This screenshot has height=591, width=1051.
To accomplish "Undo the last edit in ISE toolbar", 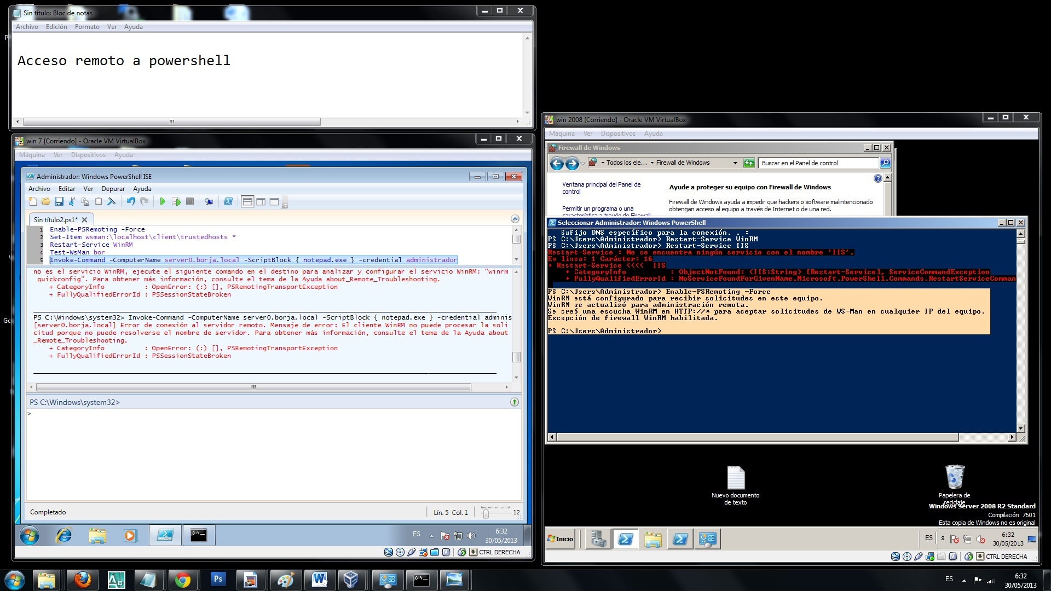I will [x=130, y=202].
